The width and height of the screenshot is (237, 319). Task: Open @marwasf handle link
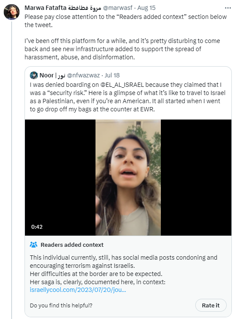click(118, 8)
